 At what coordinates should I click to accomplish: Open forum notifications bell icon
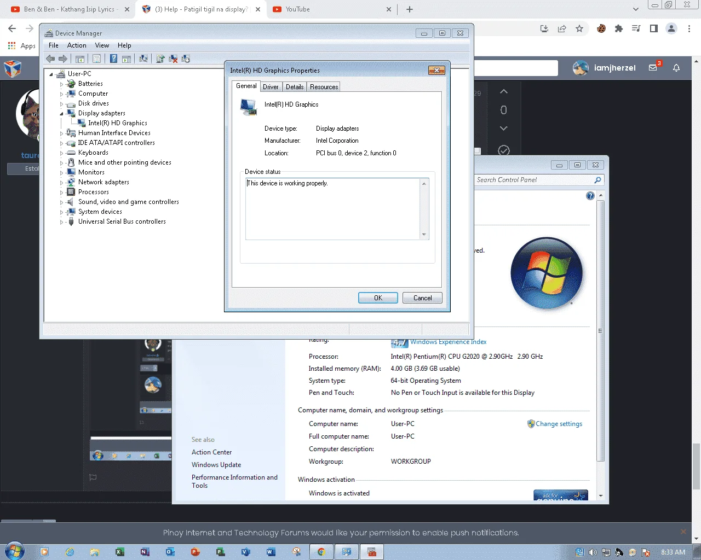(x=676, y=68)
